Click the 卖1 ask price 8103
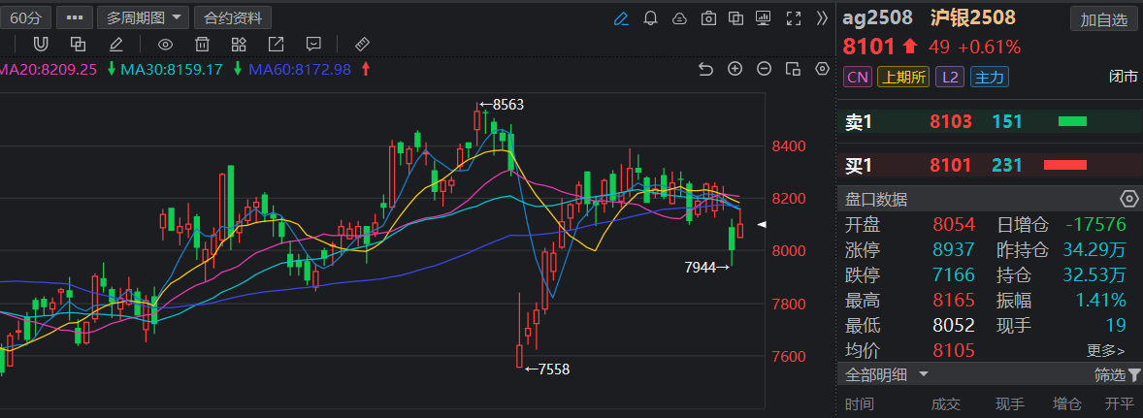 tap(951, 121)
